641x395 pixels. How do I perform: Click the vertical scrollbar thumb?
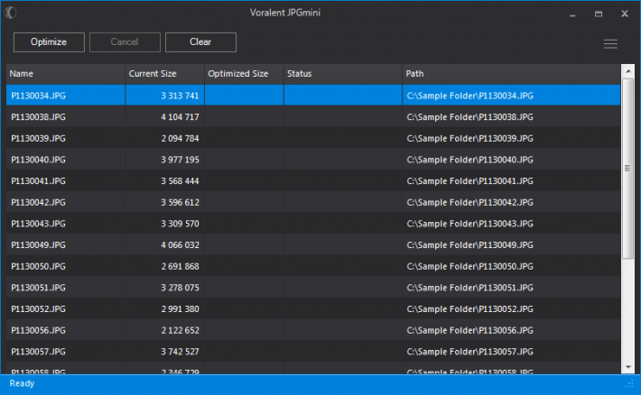point(628,168)
